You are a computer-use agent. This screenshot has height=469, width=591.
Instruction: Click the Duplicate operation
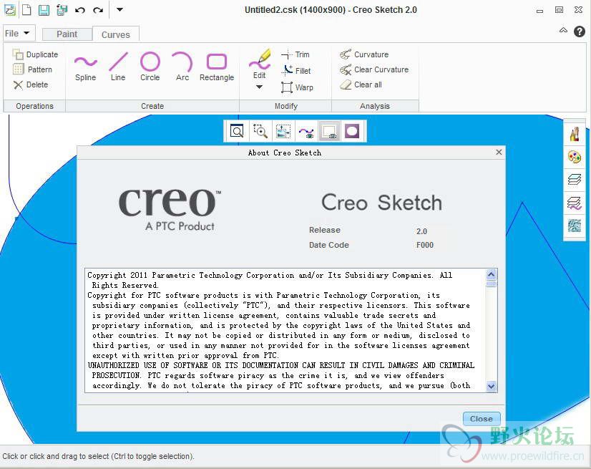[x=36, y=54]
